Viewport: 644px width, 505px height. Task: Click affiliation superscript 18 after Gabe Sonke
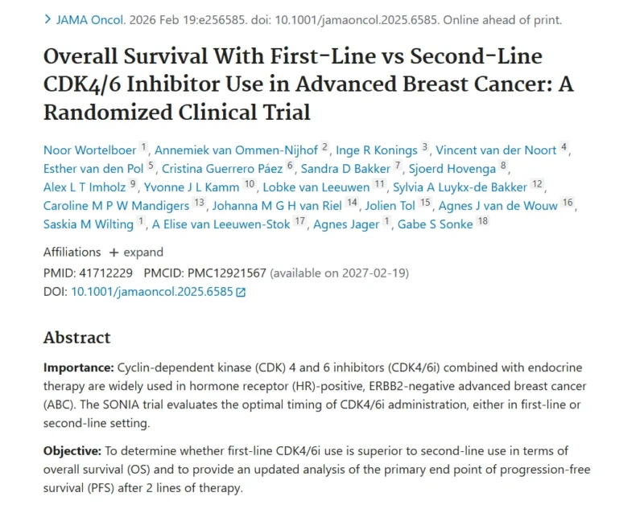(x=482, y=222)
